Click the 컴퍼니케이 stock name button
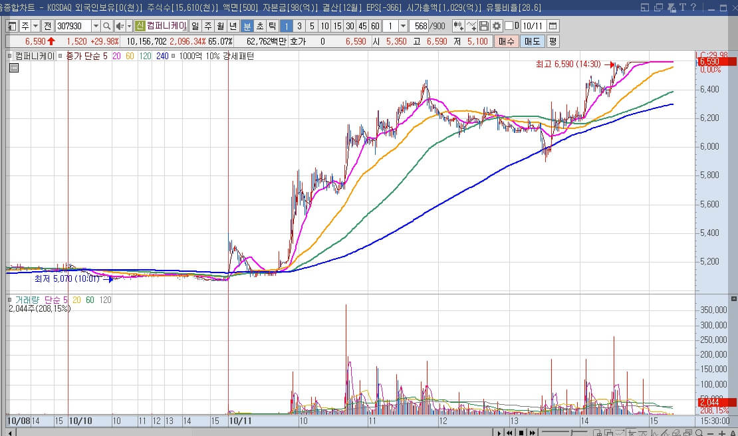This screenshot has width=738, height=436. 167,26
